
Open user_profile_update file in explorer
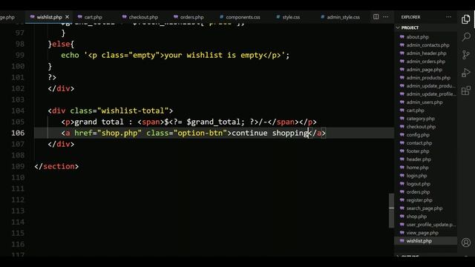click(430, 225)
